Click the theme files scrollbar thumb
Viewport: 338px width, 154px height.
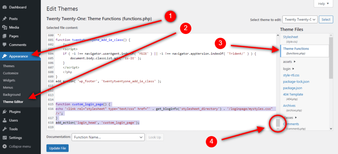(331, 58)
